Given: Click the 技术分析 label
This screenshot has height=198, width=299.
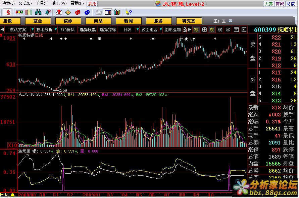Looking at the screenshot, I should point(44,30).
